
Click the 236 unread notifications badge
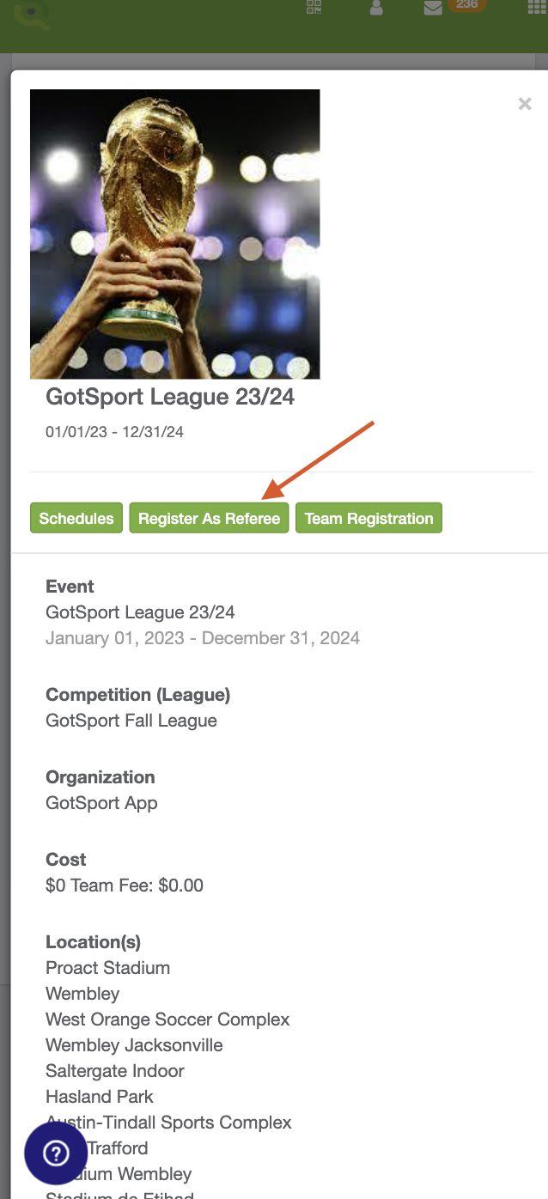[467, 5]
